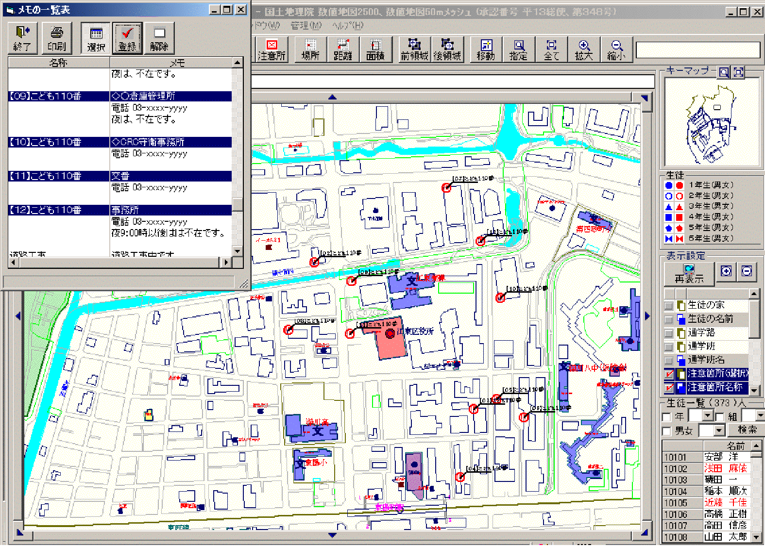The height and width of the screenshot is (546, 765).
Task: Click the 解除 (release) icon in memo list
Action: click(x=159, y=38)
